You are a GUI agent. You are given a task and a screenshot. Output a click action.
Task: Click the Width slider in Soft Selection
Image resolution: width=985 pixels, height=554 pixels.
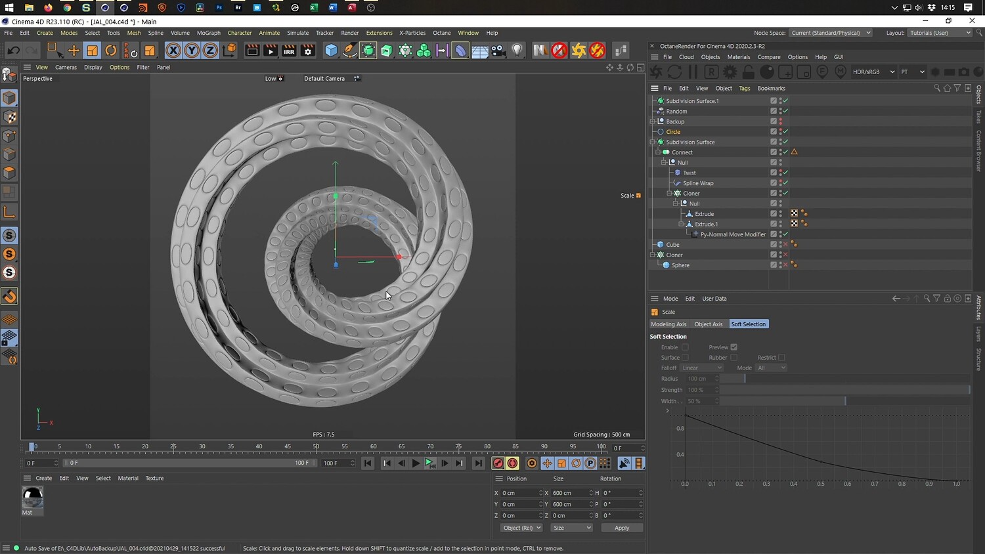(844, 401)
